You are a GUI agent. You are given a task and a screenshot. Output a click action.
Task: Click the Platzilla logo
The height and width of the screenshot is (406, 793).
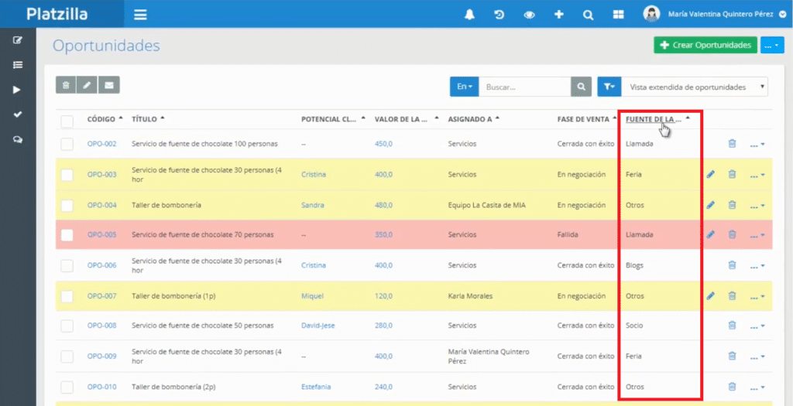(57, 14)
